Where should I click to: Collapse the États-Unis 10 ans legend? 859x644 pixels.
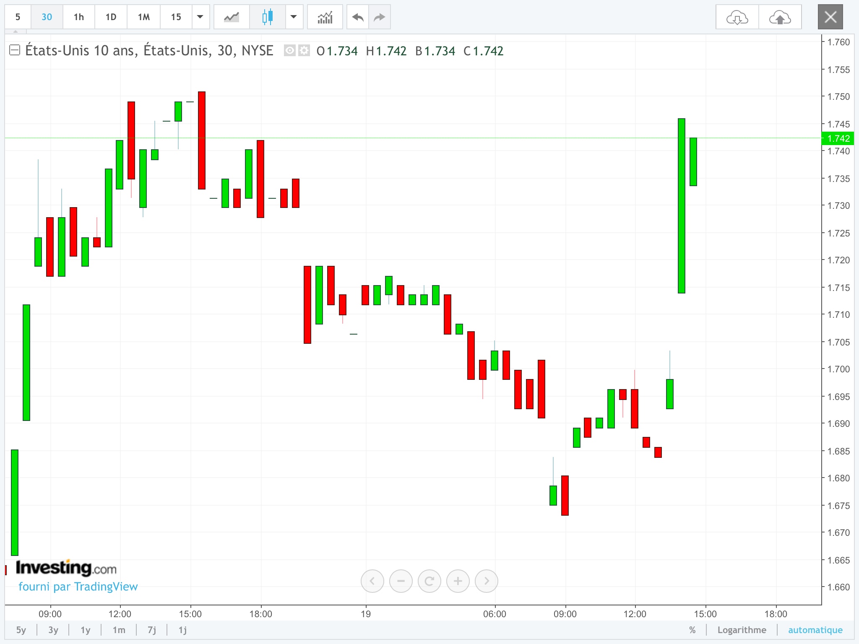click(x=15, y=50)
